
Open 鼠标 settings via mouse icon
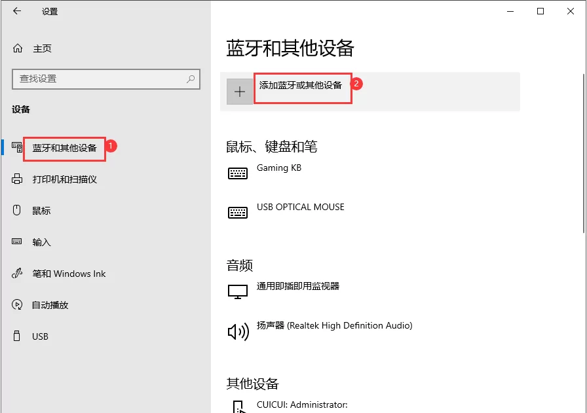(x=16, y=211)
